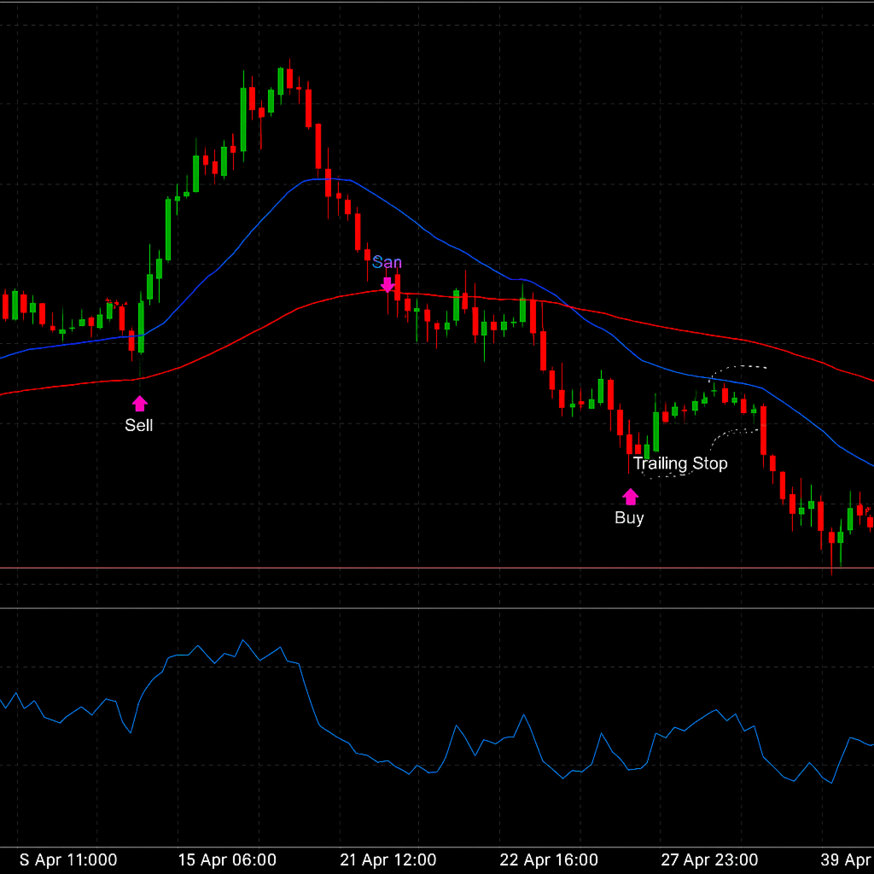
Task: Click the magenta down arrow below San
Action: [x=387, y=285]
